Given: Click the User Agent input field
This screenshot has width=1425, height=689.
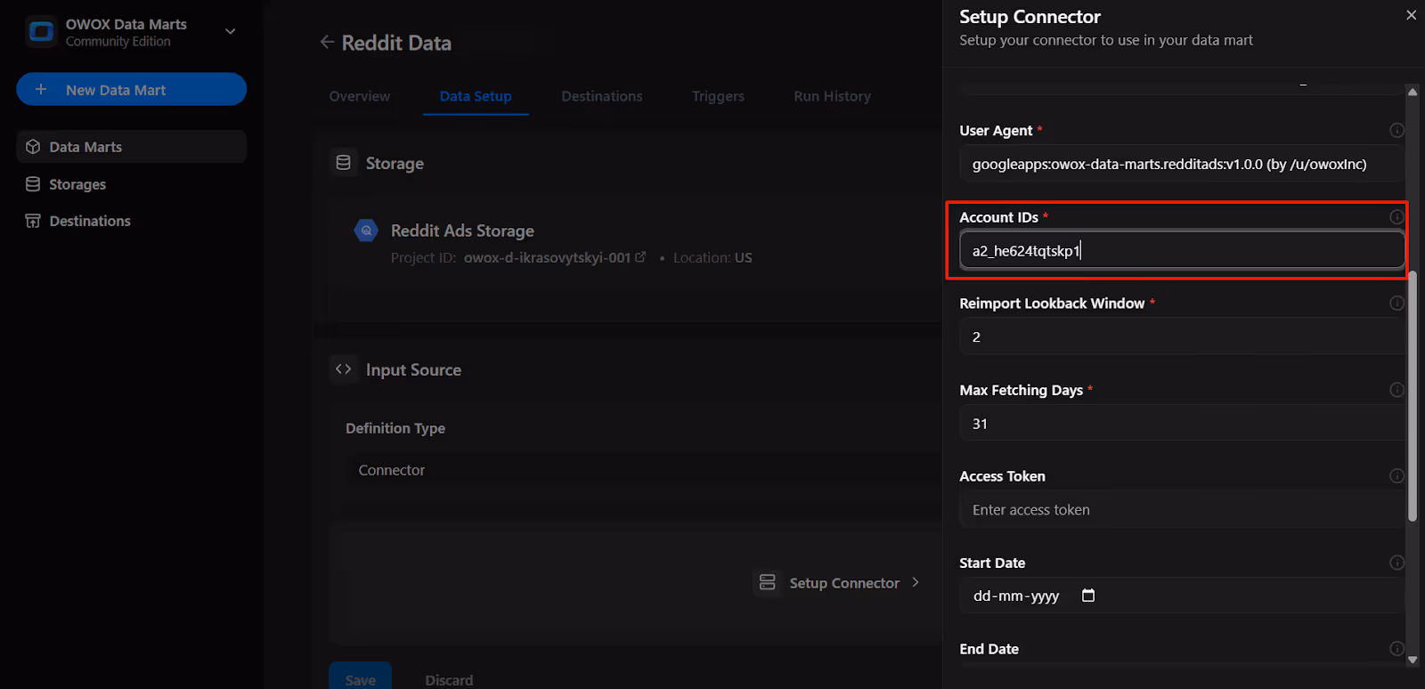Looking at the screenshot, I should tap(1182, 164).
